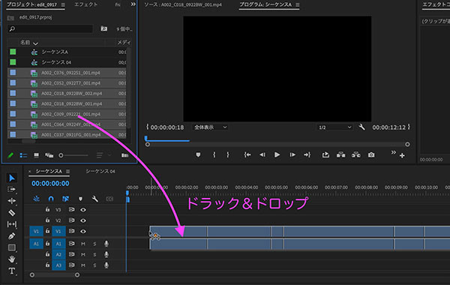Select the Ripple Edit tool

[x=11, y=201]
